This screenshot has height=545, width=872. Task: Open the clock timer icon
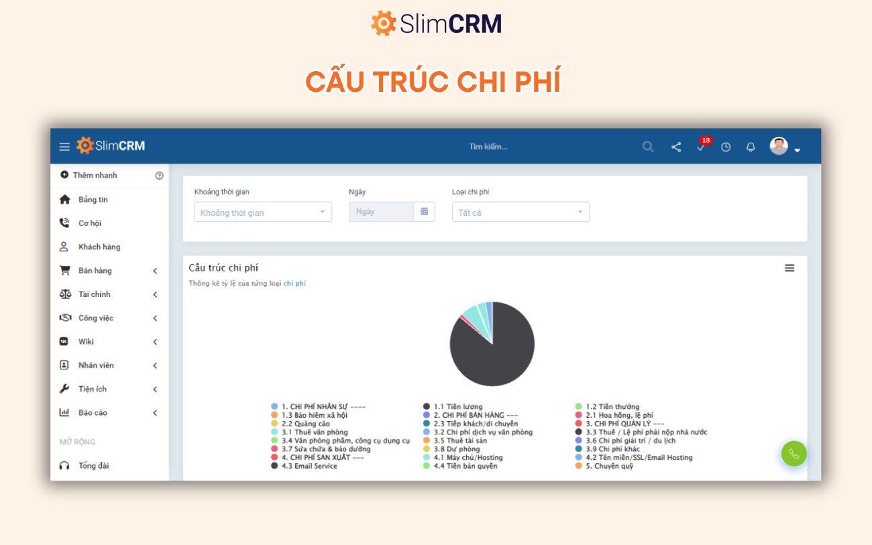click(726, 147)
